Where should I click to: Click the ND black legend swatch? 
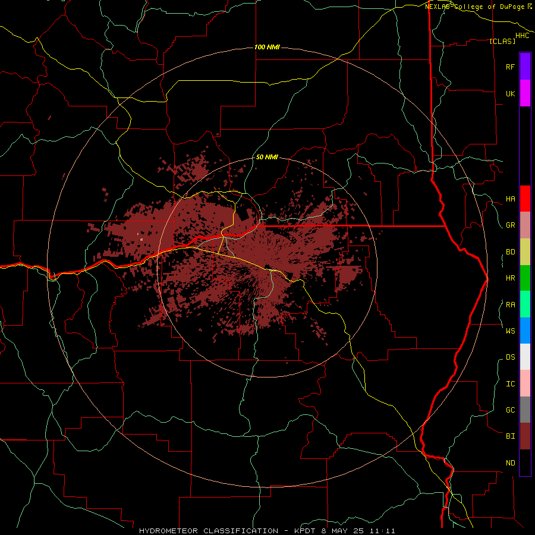tap(525, 462)
